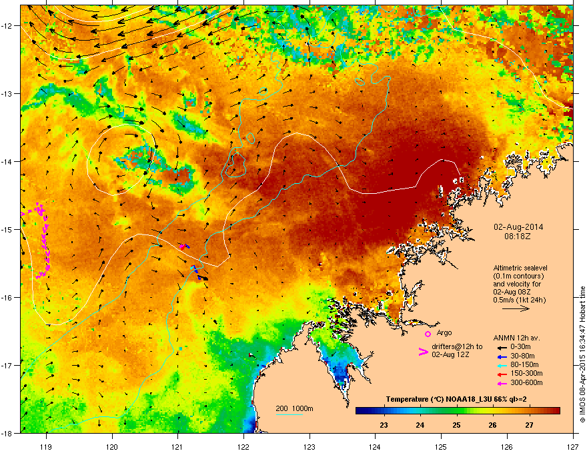
Task: Click longitude axis label '123'
Action: pyautogui.click(x=310, y=446)
